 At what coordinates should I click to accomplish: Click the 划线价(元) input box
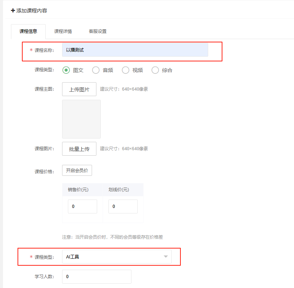[x=123, y=206]
